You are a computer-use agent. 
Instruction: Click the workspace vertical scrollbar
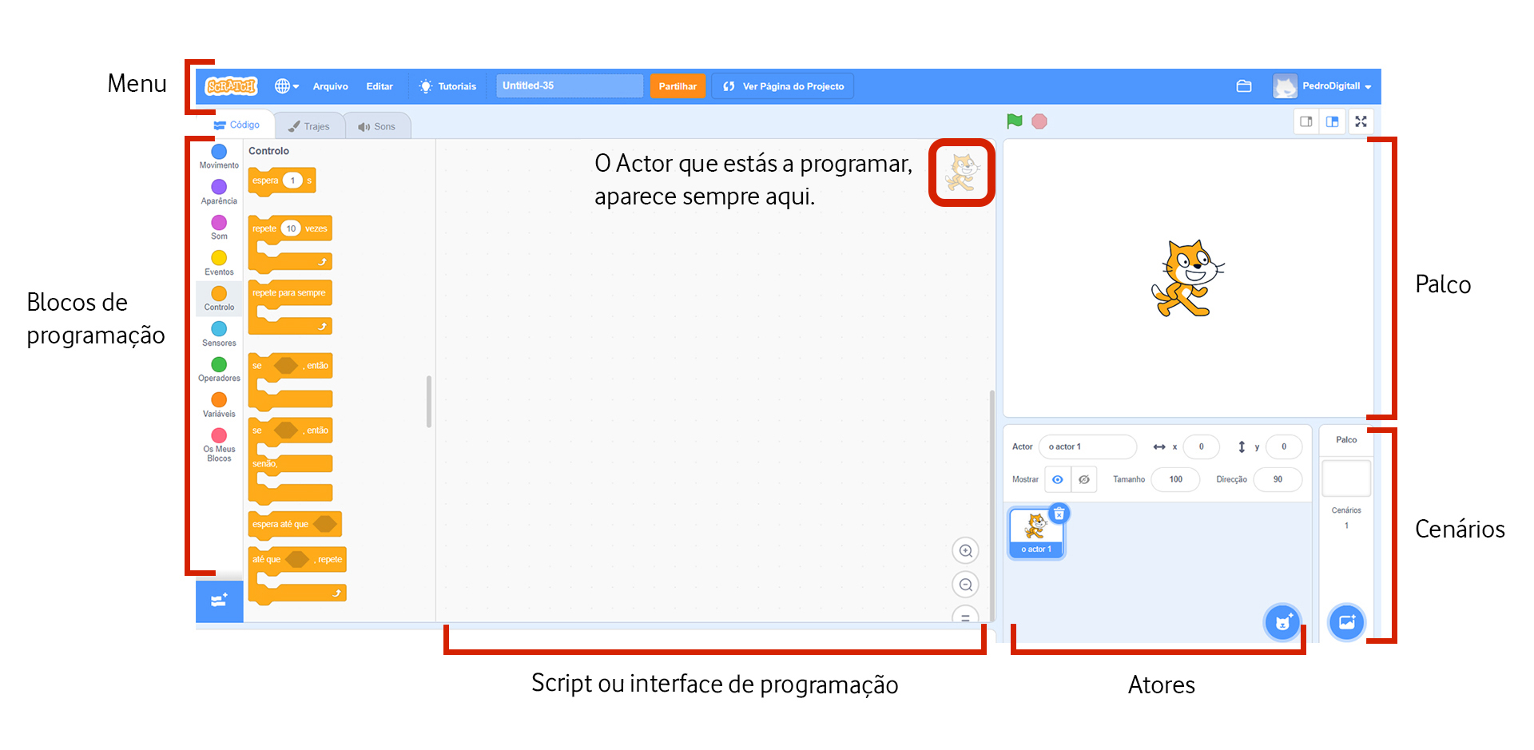[992, 505]
